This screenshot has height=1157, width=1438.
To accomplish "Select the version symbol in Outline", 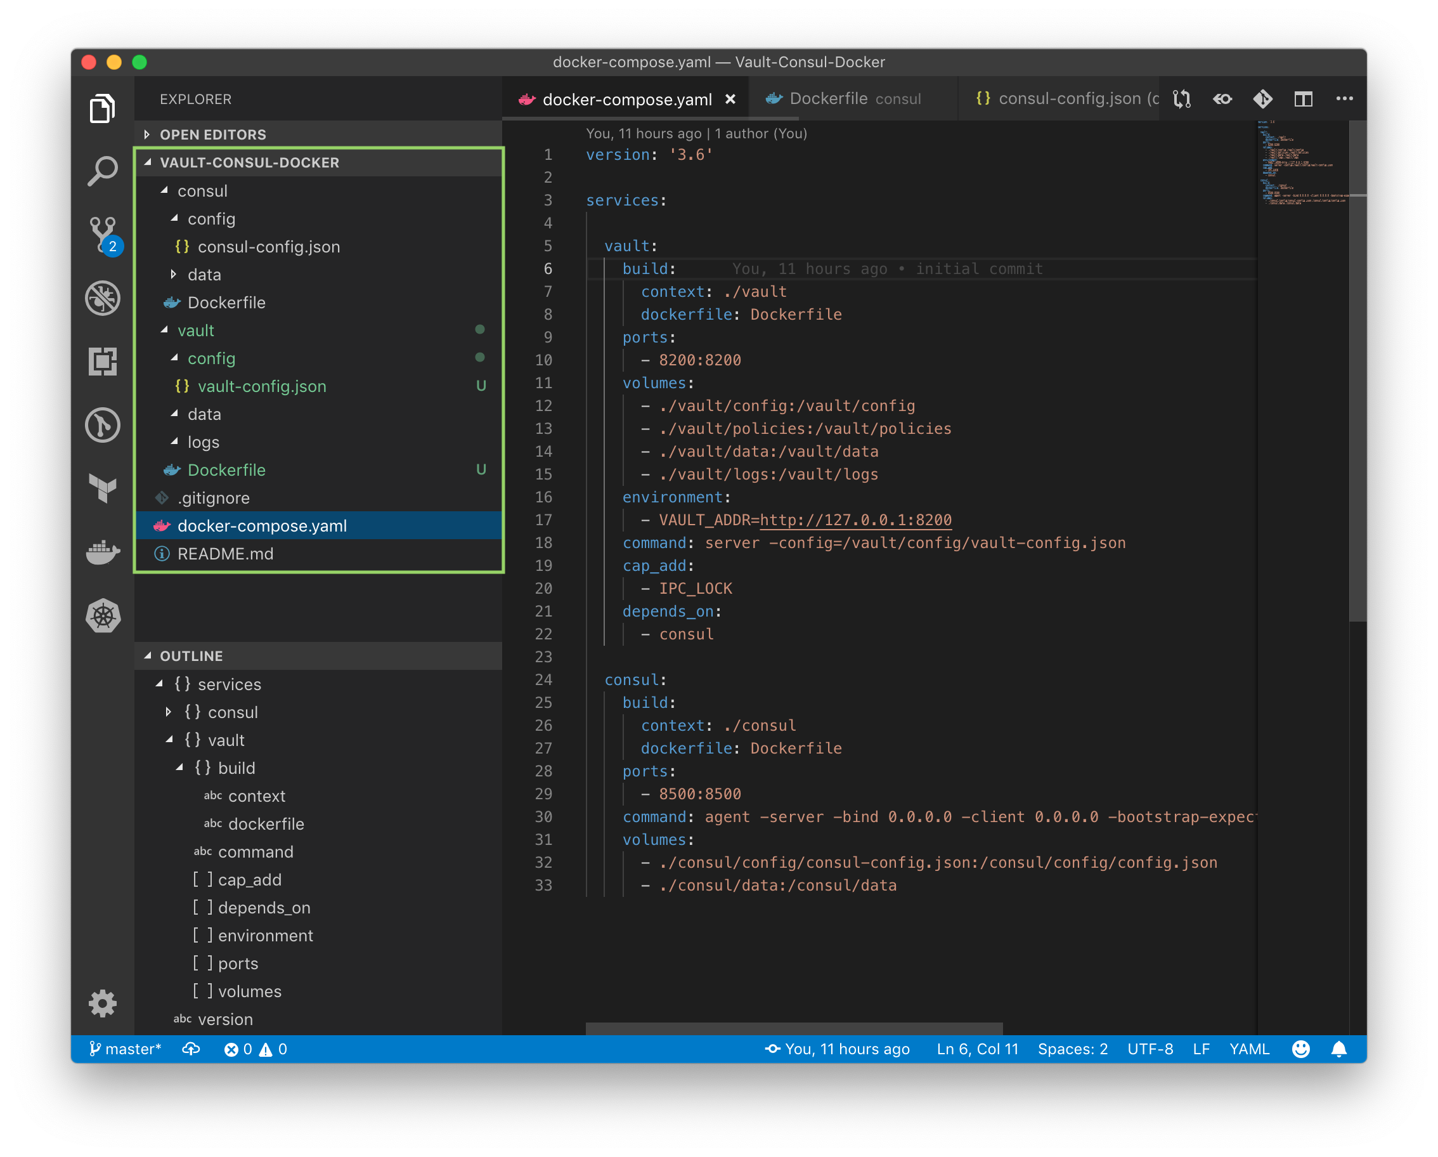I will pyautogui.click(x=319, y=1019).
